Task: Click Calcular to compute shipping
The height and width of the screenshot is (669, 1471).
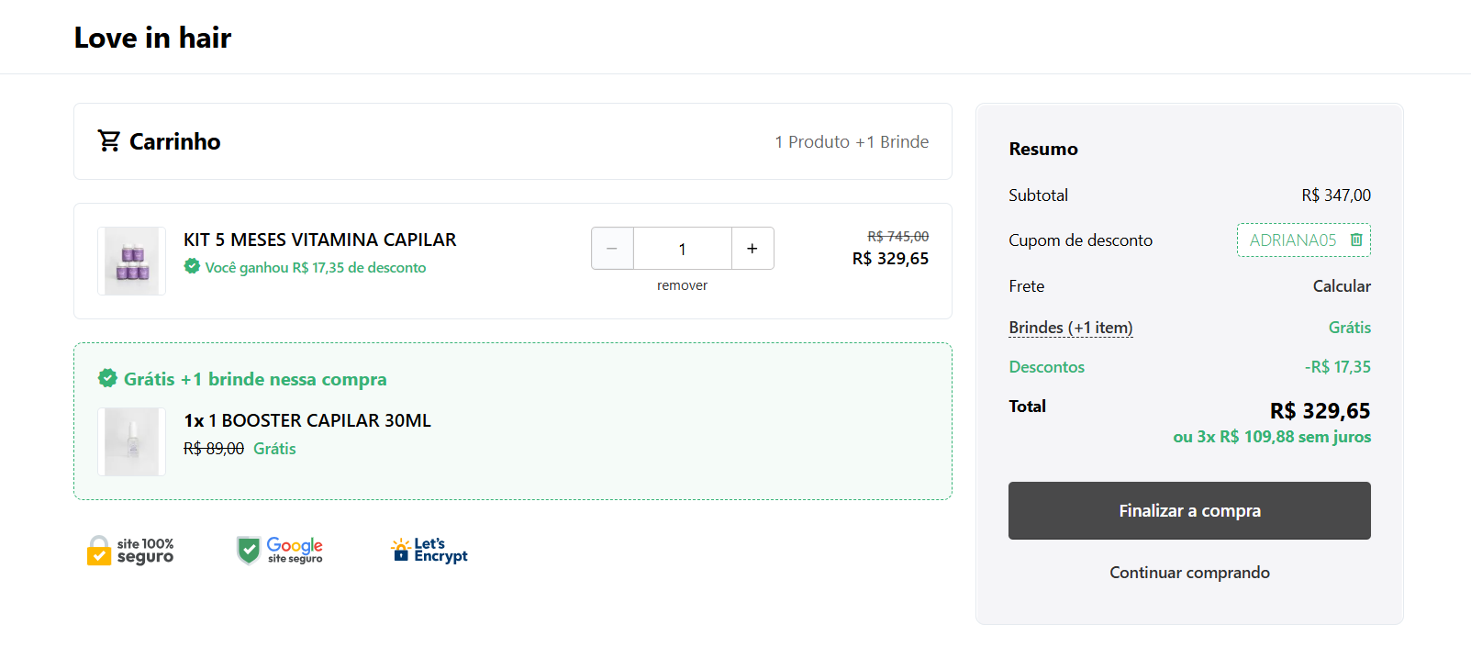Action: click(1342, 286)
